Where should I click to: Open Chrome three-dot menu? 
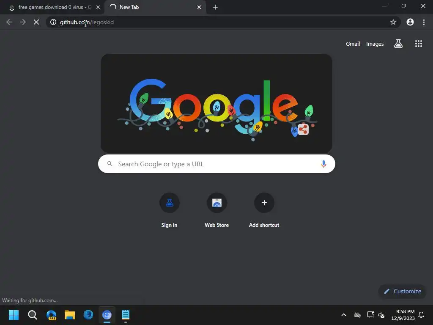pos(424,22)
